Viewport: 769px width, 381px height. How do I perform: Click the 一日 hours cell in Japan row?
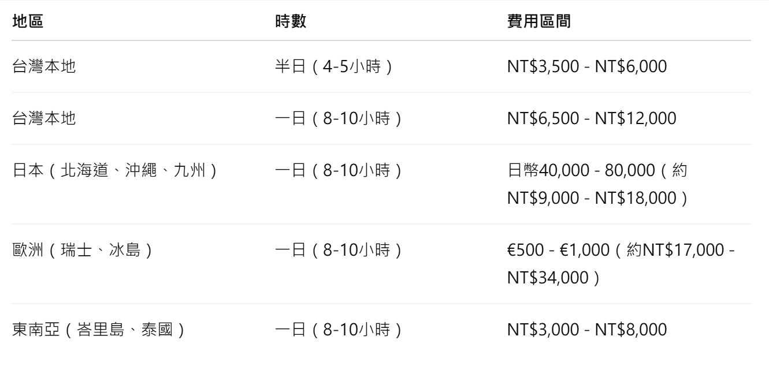(x=339, y=171)
